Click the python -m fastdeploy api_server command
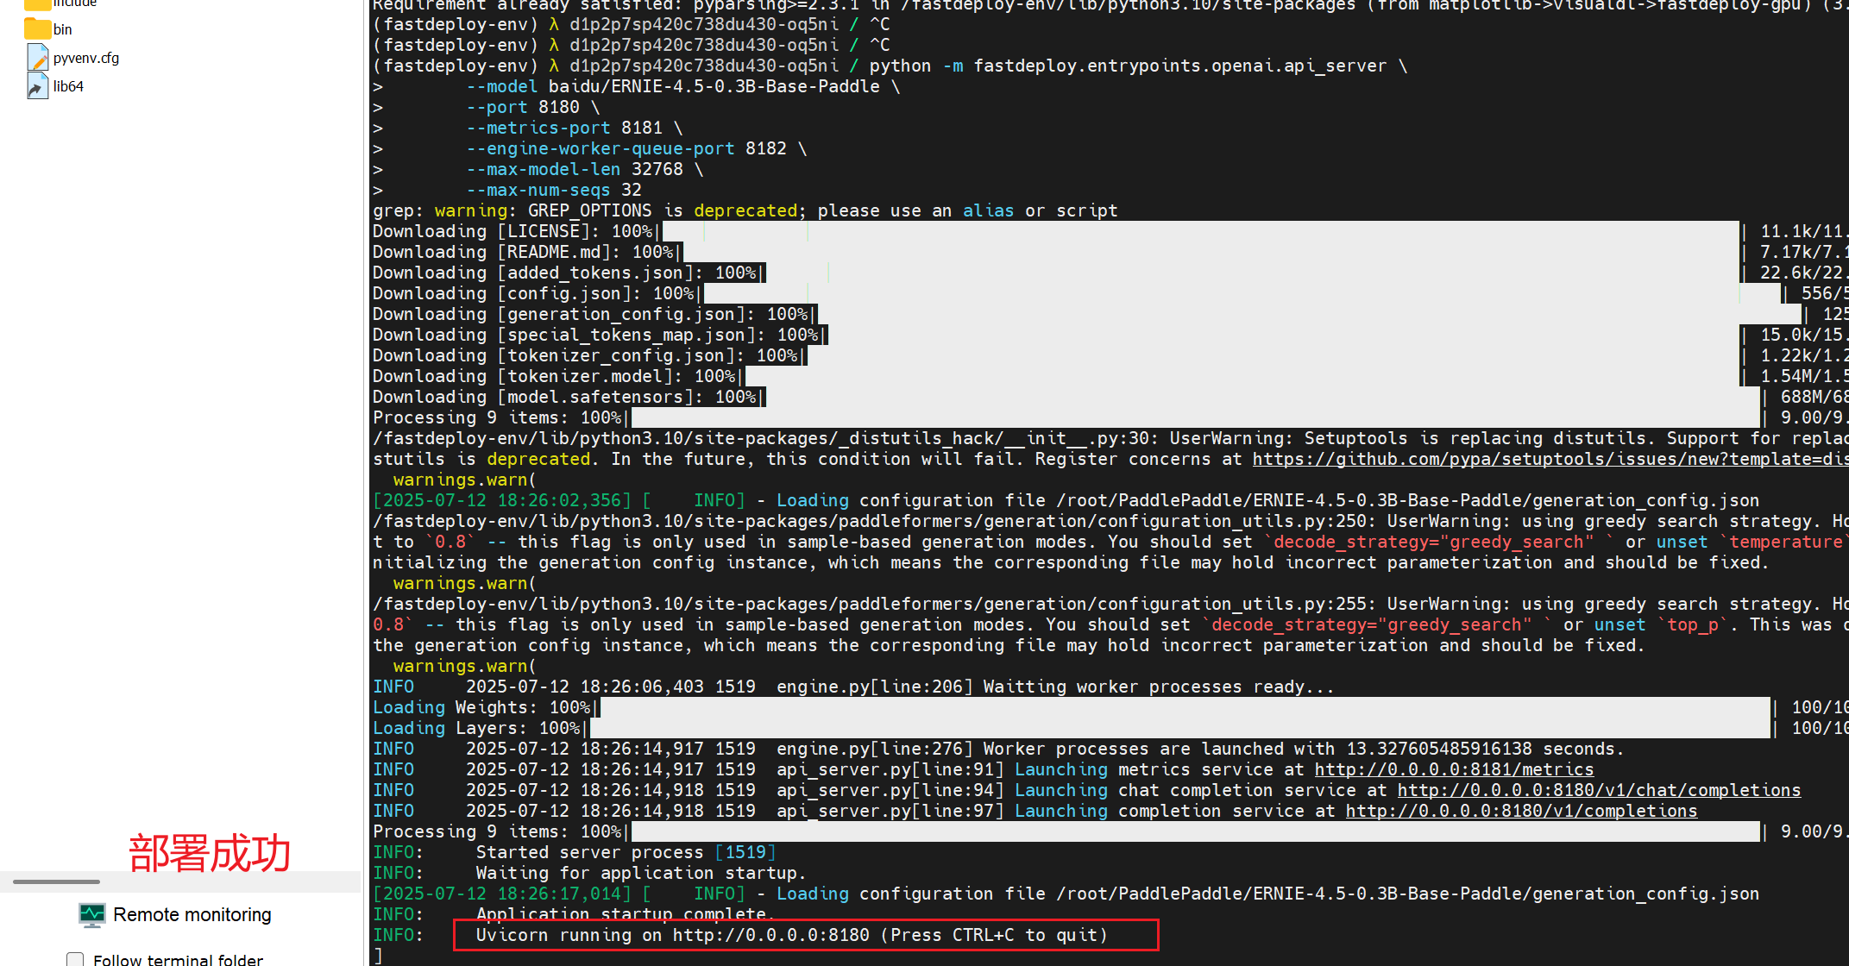Image resolution: width=1849 pixels, height=966 pixels. pyautogui.click(x=1138, y=66)
